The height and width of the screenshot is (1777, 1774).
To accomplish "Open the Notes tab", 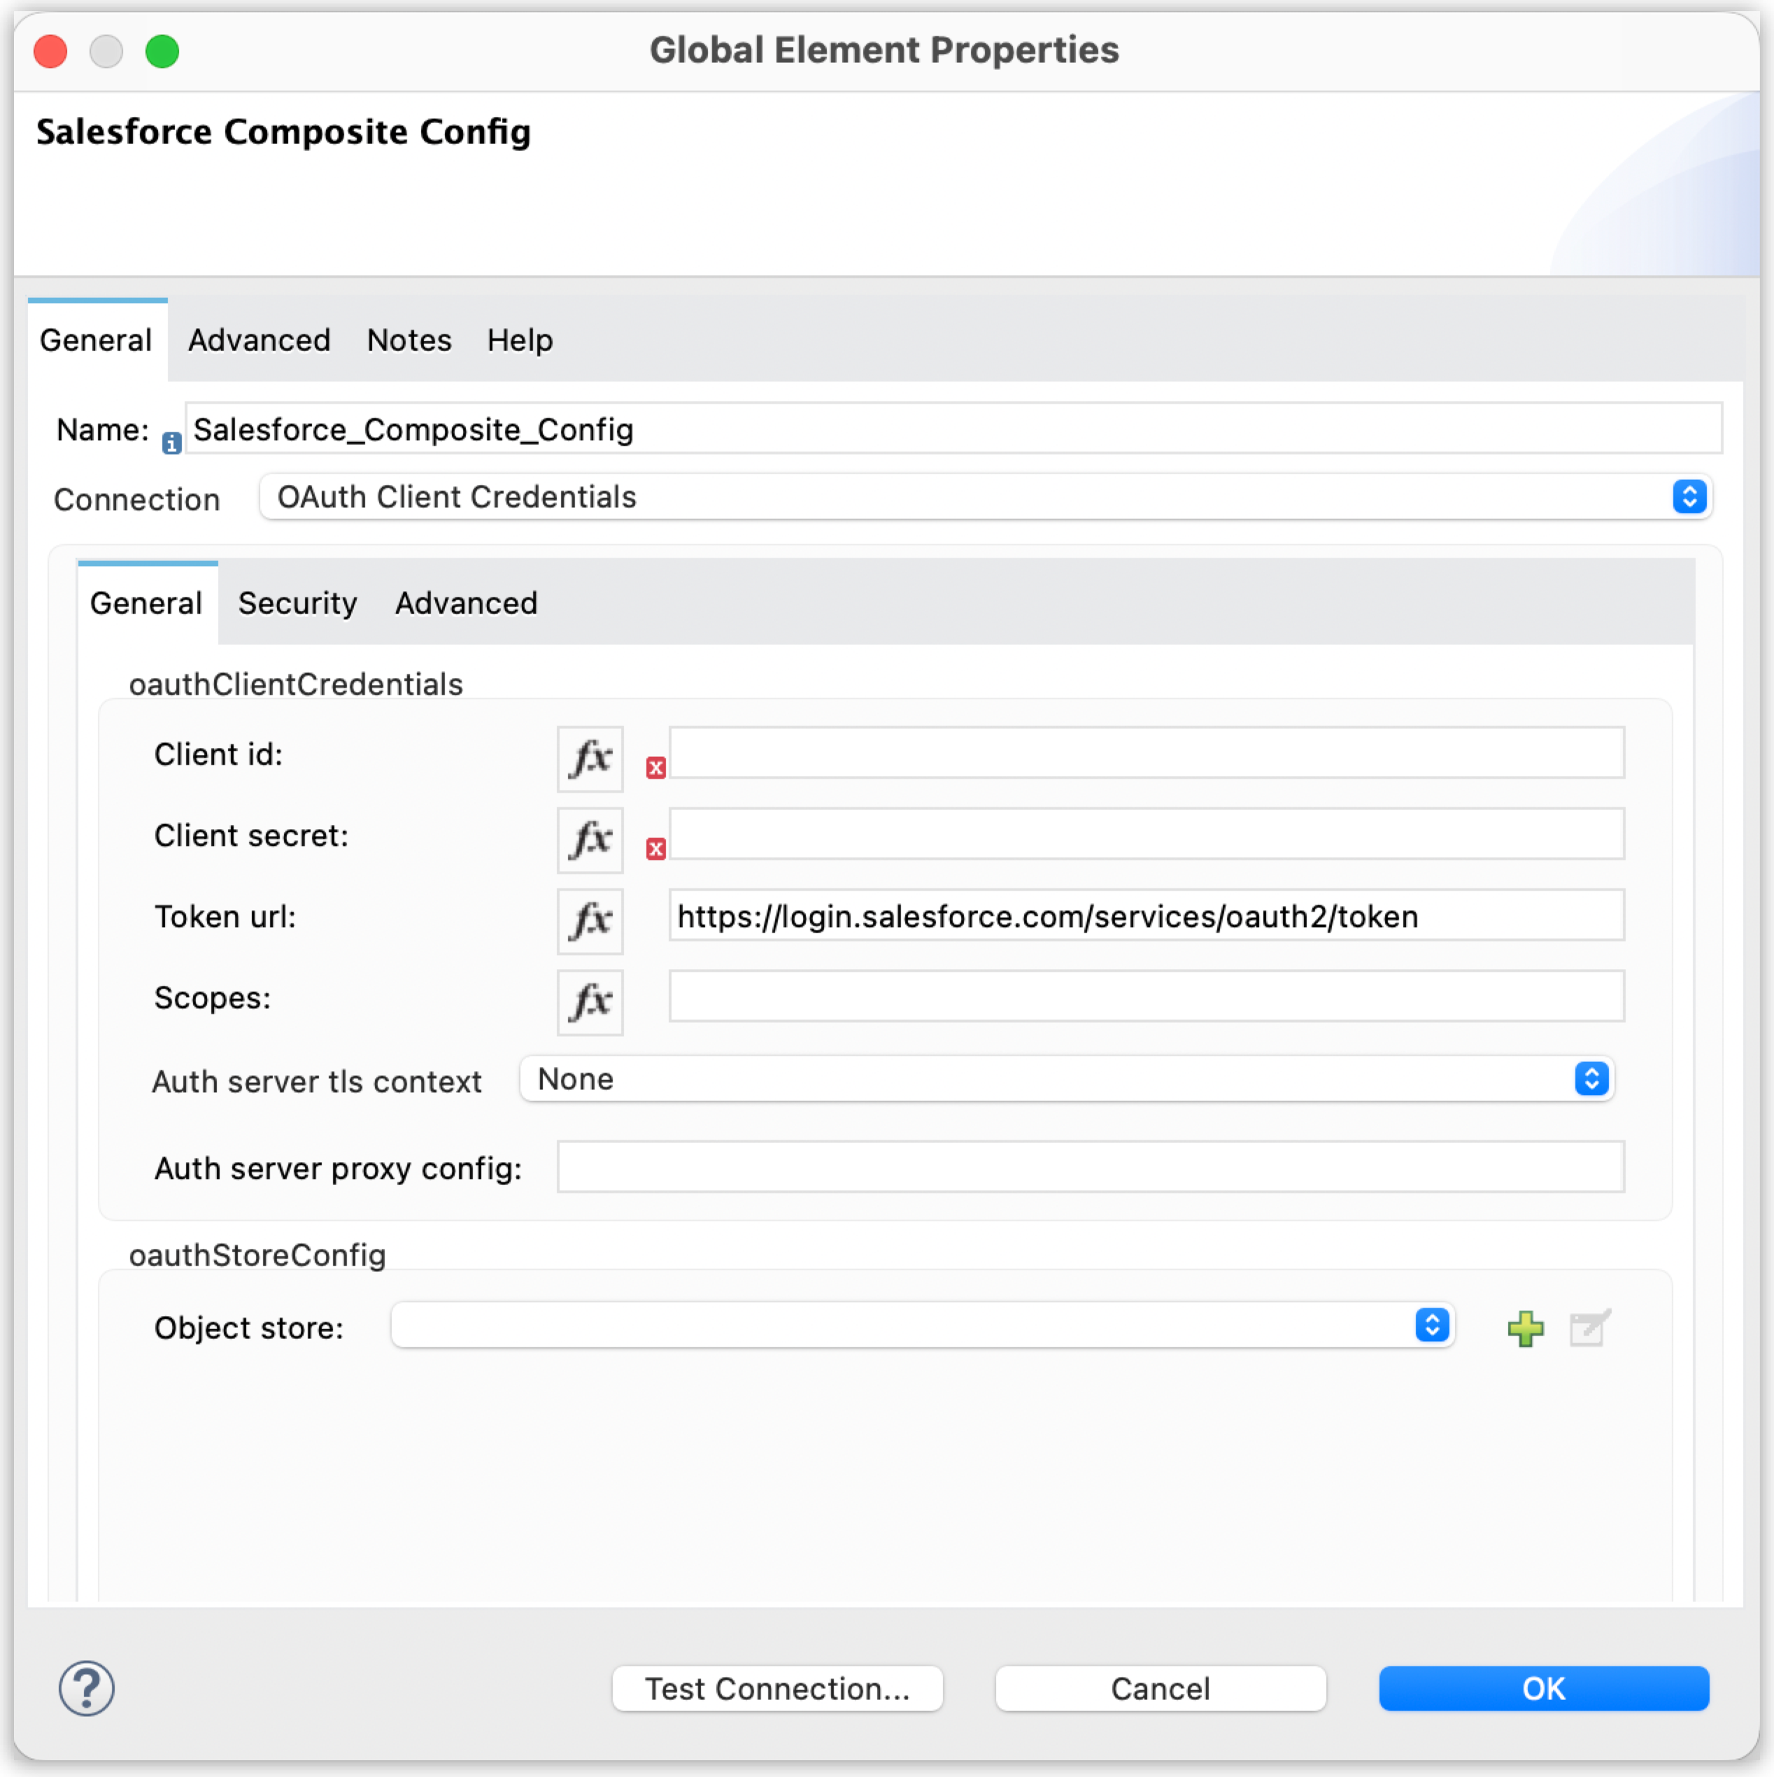I will coord(409,340).
